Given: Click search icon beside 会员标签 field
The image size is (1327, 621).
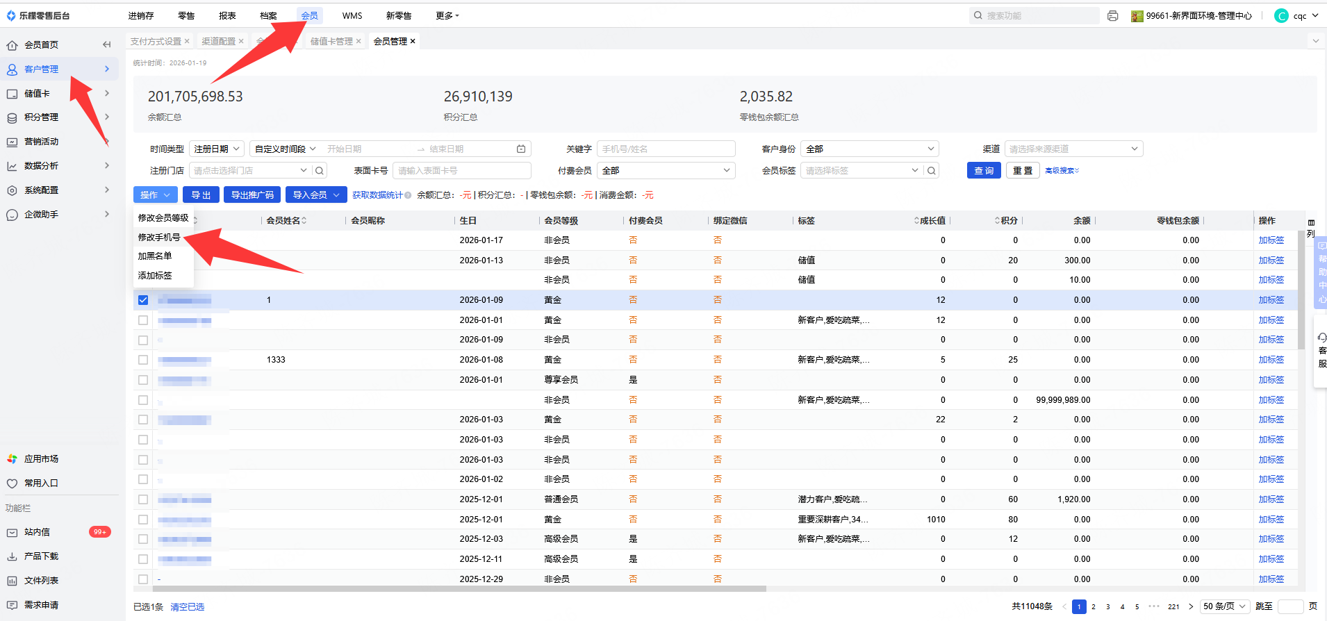Looking at the screenshot, I should click(931, 171).
